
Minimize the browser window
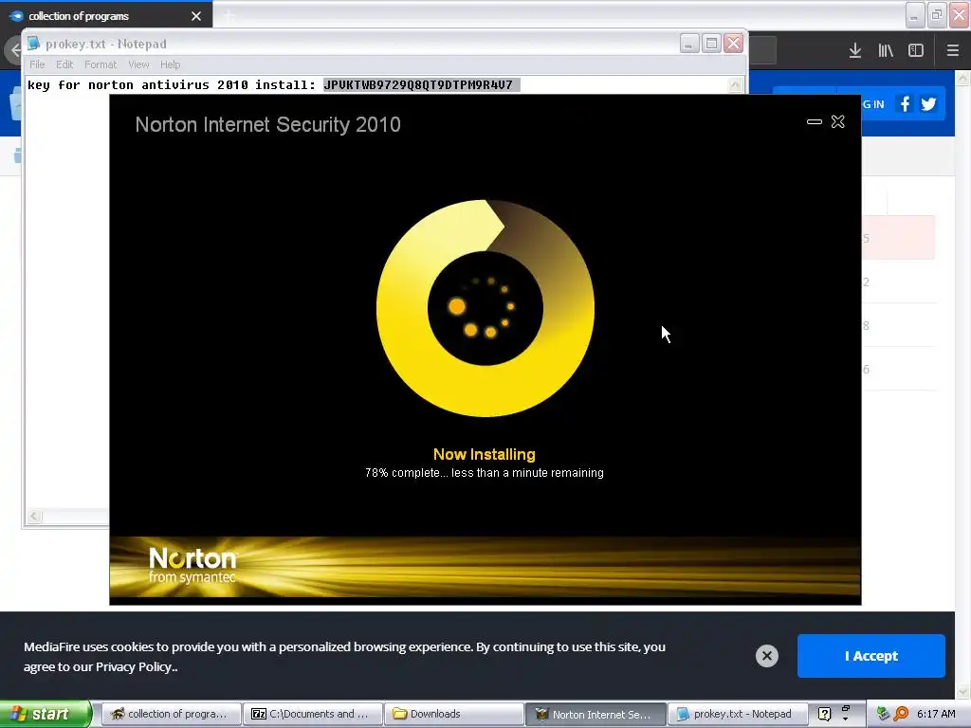915,15
